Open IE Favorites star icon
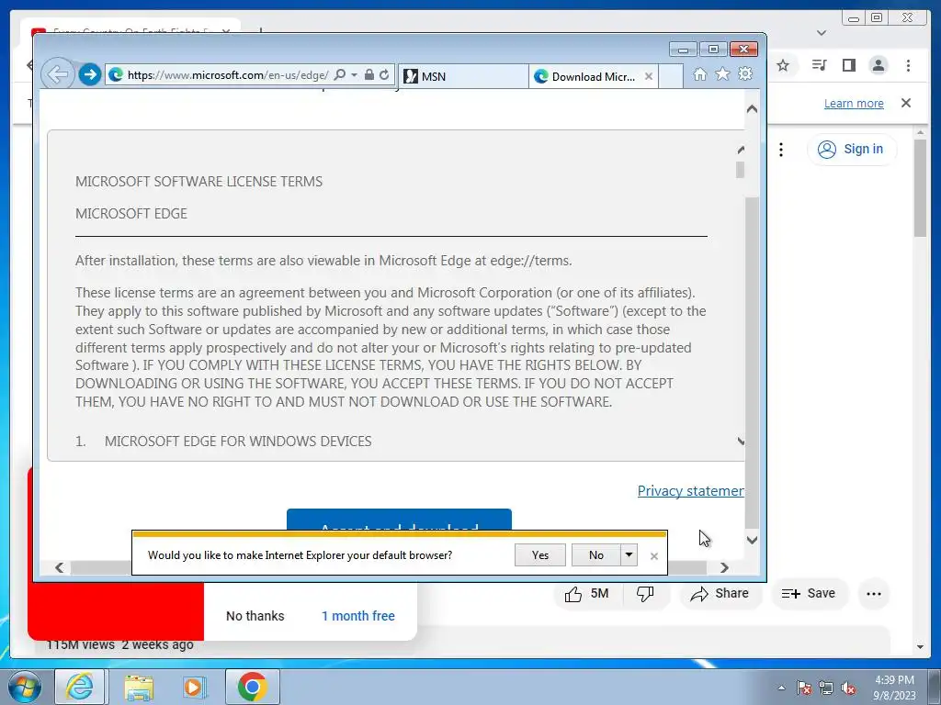 pyautogui.click(x=722, y=74)
